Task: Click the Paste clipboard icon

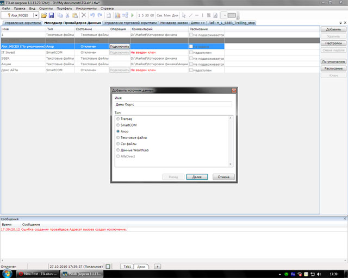Action: pyautogui.click(x=75, y=15)
